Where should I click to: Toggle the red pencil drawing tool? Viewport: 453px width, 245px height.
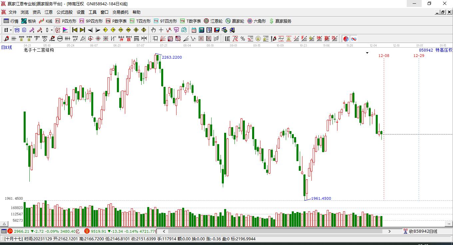6,39
